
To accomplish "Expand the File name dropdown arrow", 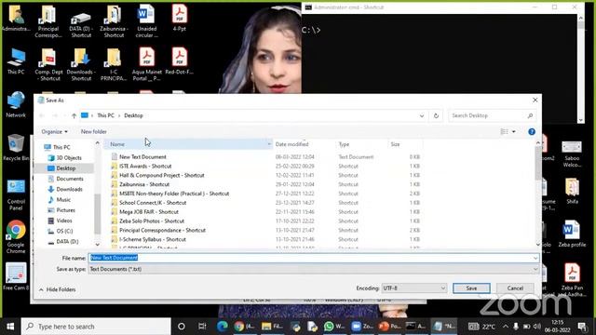I will [x=535, y=259].
